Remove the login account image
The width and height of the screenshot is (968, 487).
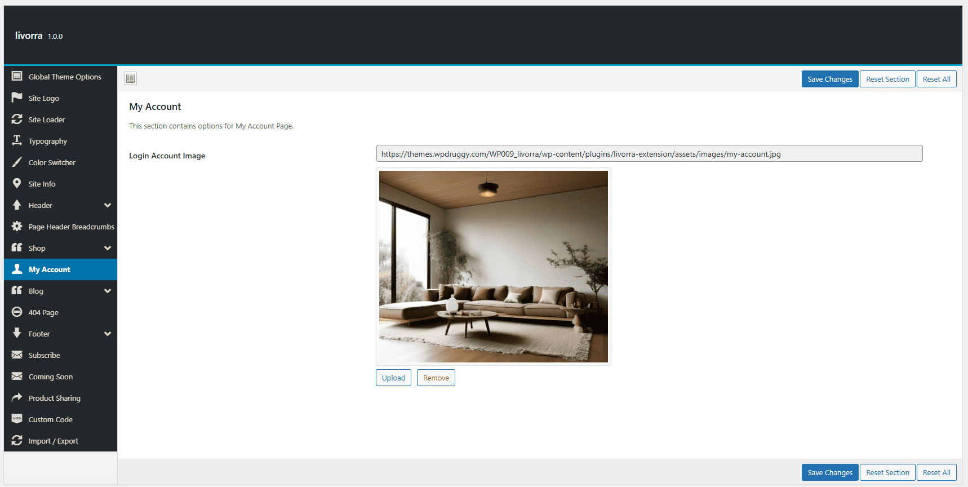point(436,378)
